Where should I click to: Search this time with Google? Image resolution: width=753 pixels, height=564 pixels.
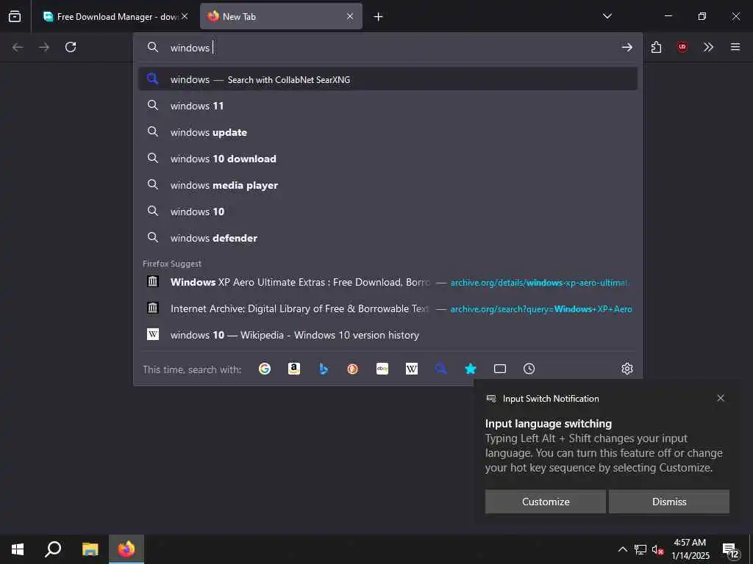point(265,369)
